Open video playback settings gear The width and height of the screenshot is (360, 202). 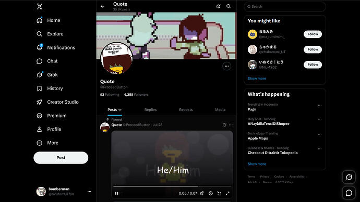[211, 194]
